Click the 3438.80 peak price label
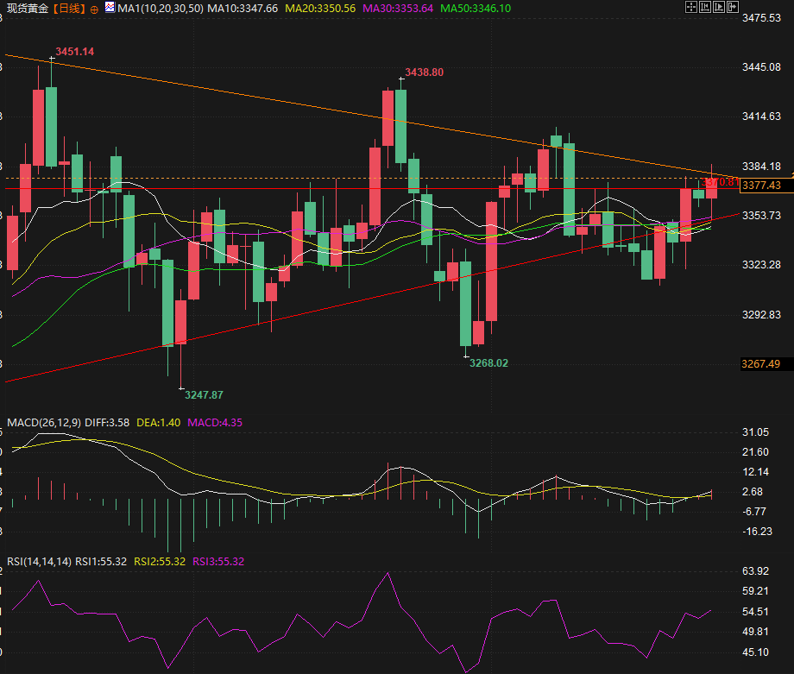This screenshot has height=674, width=794. pos(425,72)
